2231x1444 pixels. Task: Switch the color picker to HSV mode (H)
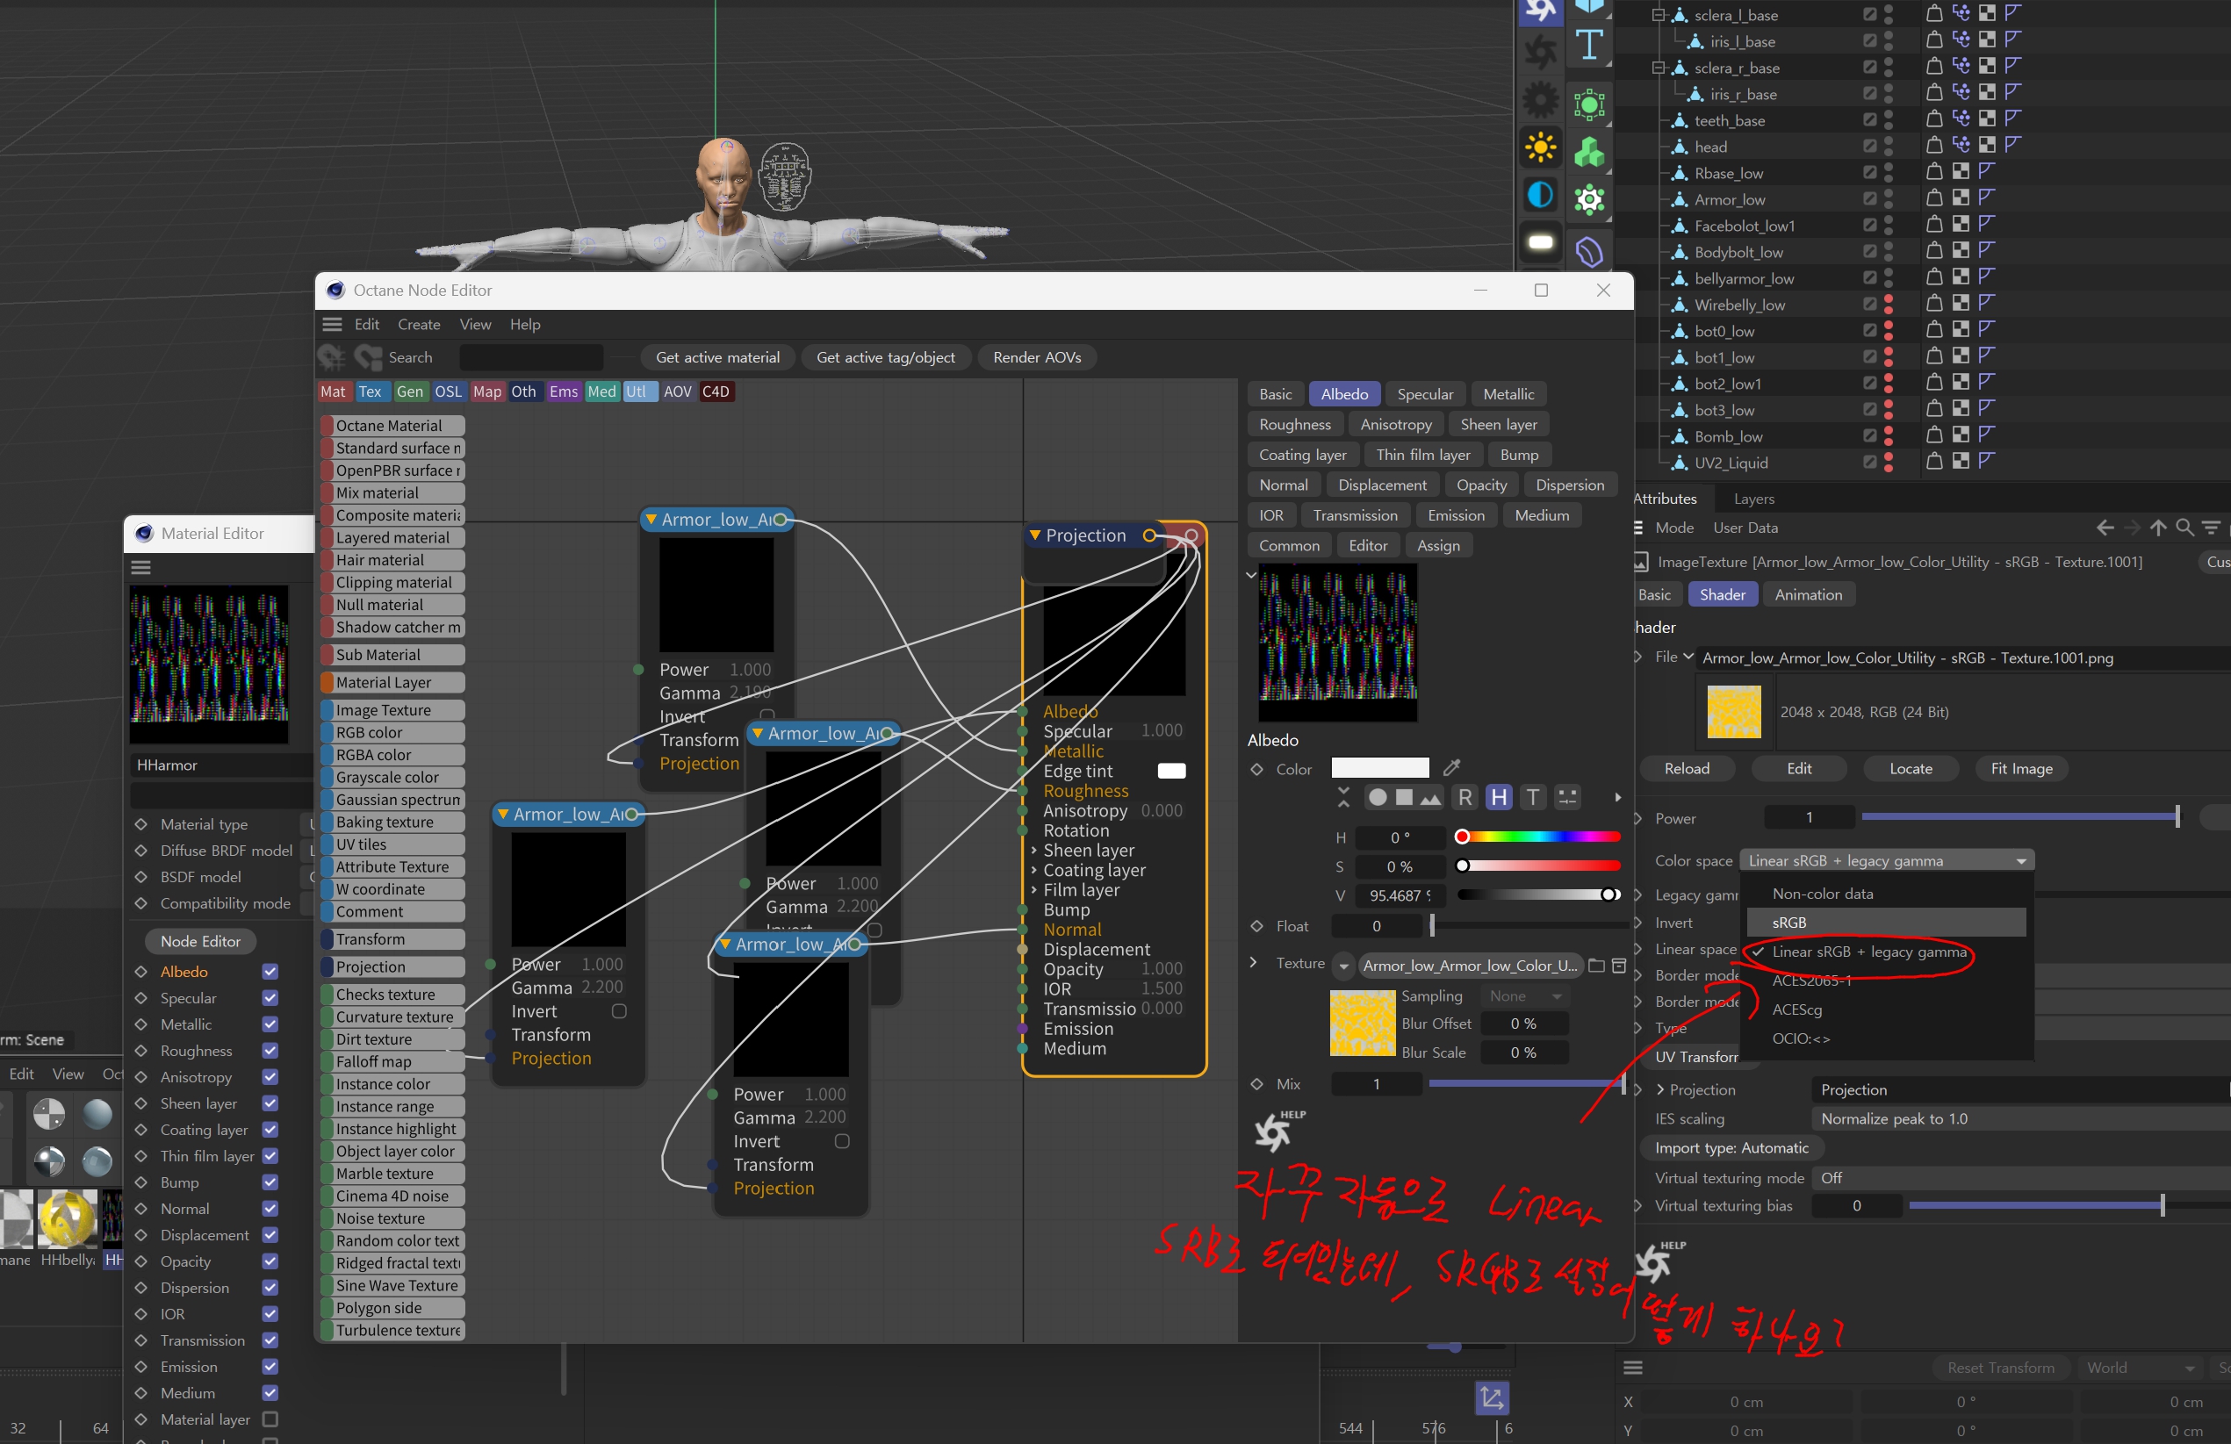[x=1499, y=797]
